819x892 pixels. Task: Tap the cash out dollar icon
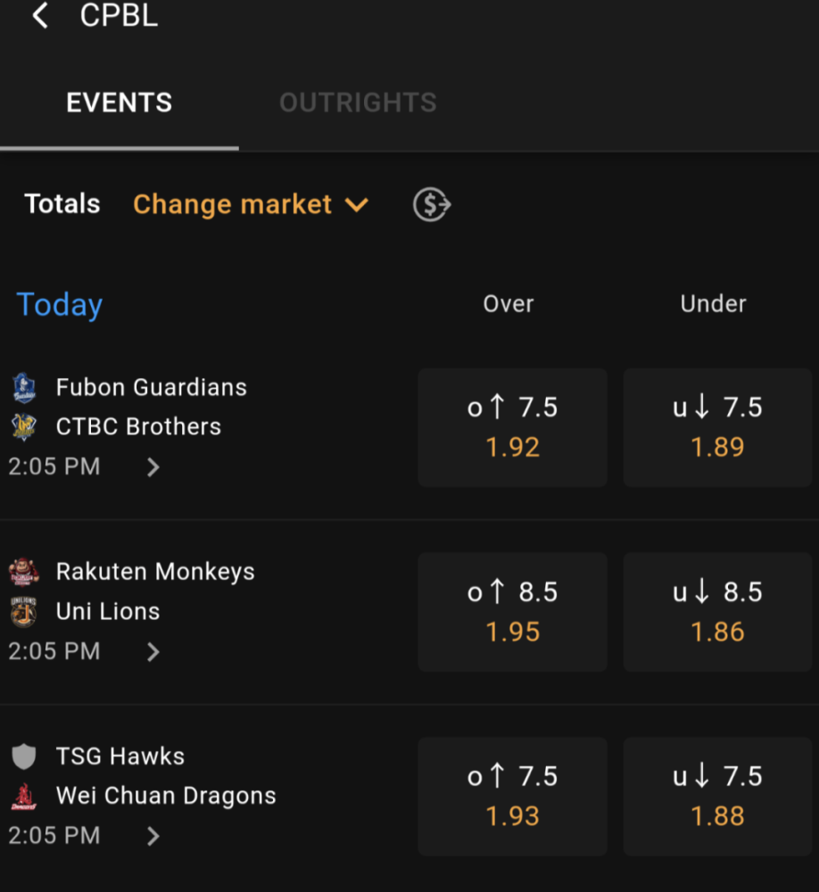tap(432, 204)
